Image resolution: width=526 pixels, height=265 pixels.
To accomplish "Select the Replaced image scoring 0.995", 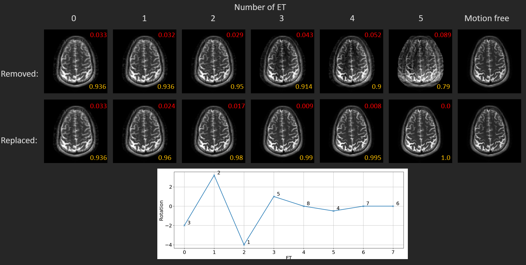I will click(351, 131).
